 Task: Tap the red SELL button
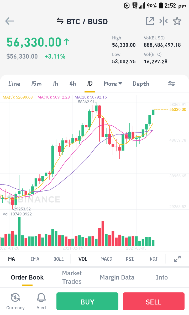154,301
